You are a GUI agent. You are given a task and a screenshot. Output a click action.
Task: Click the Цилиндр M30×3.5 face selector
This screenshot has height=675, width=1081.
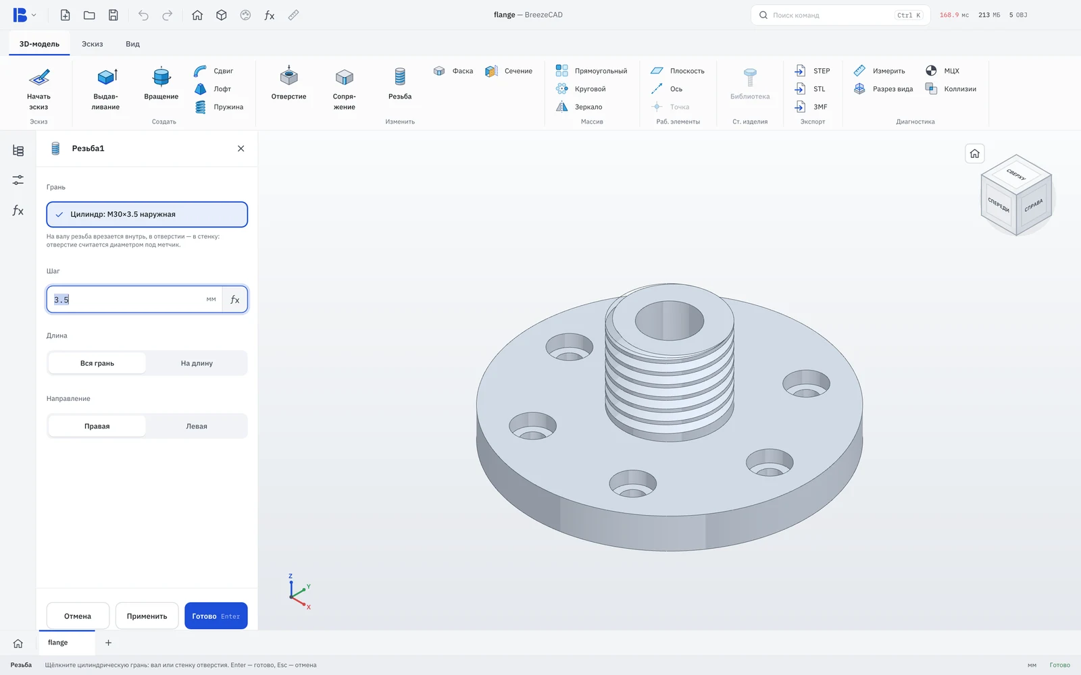tap(147, 215)
